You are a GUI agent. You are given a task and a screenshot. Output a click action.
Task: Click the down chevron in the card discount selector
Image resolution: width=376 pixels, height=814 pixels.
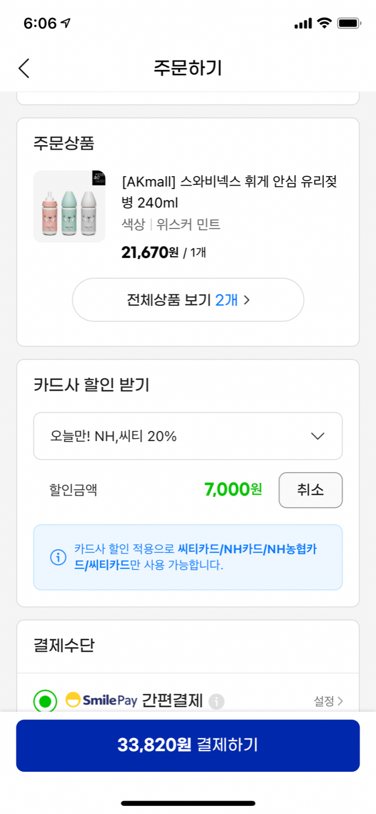tap(317, 436)
